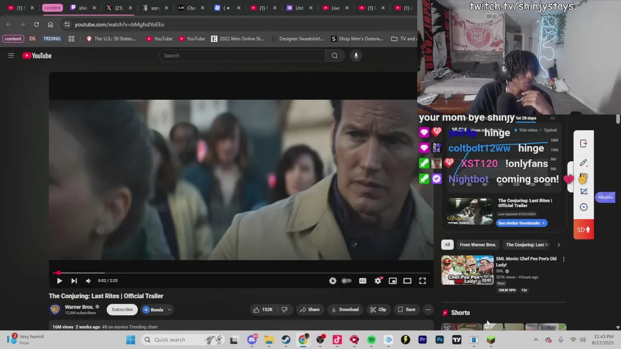Click the exit arrow icon in sidebar
The width and height of the screenshot is (621, 349).
(584, 143)
